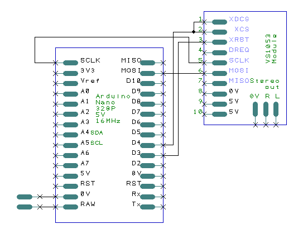Click the MOSI label on the VS1053 module

(x=239, y=70)
